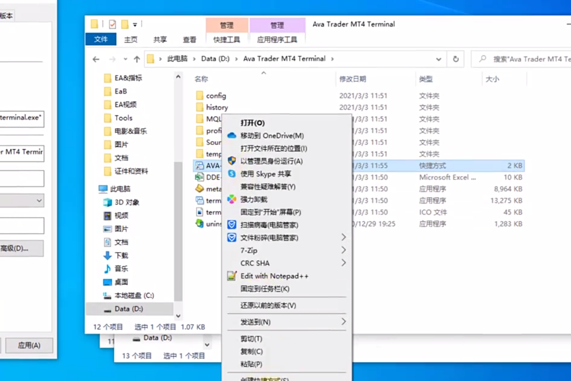Click the sidebar scroll down arrow
Image resolution: width=571 pixels, height=381 pixels.
tap(178, 316)
